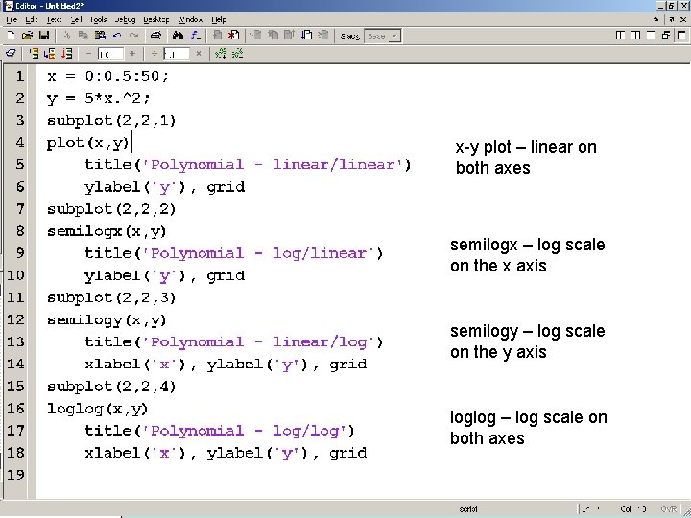Viewport: 691px width, 518px height.
Task: Set or clear a breakpoint
Action: (217, 35)
